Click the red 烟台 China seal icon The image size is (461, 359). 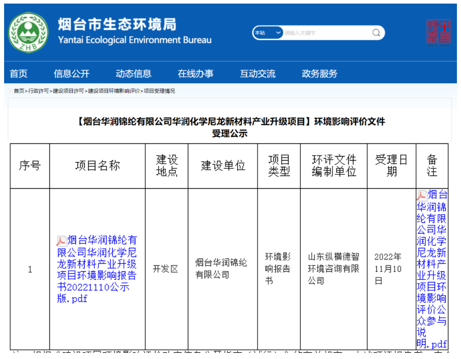point(439,33)
